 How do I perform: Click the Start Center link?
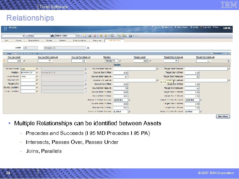(x=181, y=27)
